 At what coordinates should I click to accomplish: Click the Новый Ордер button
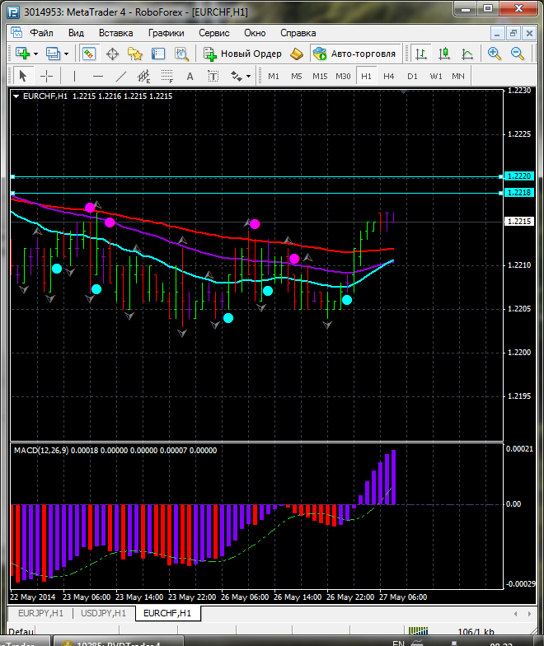tap(243, 54)
